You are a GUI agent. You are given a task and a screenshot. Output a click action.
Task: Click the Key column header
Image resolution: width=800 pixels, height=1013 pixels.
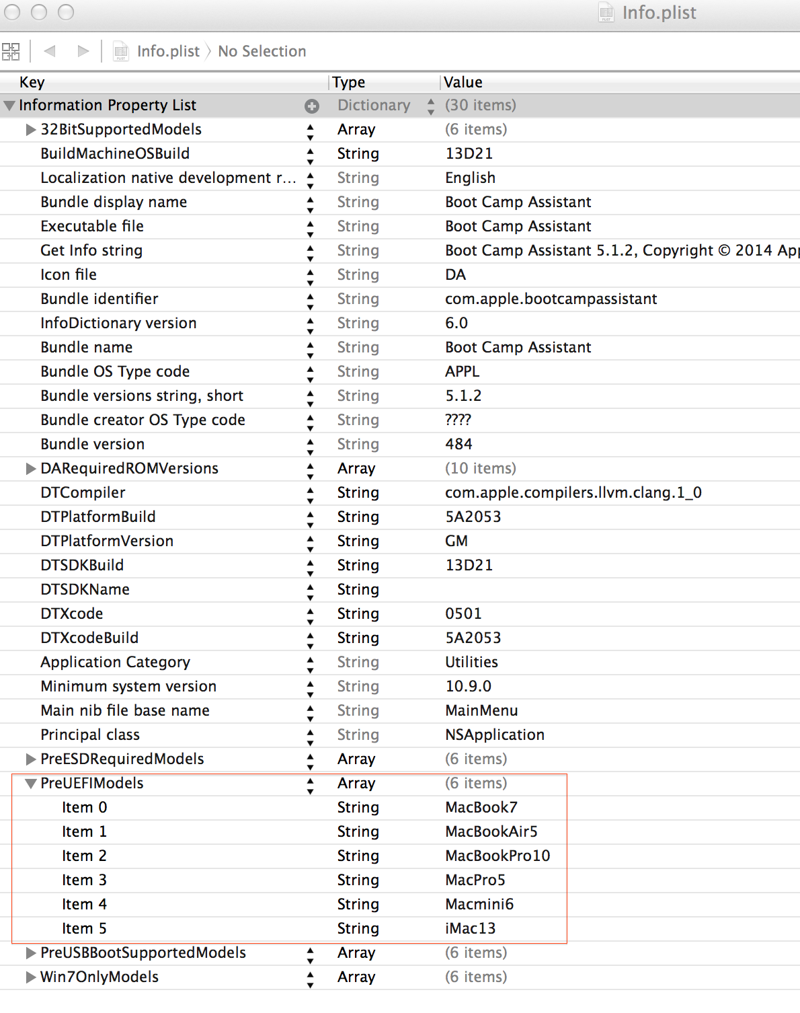click(32, 82)
